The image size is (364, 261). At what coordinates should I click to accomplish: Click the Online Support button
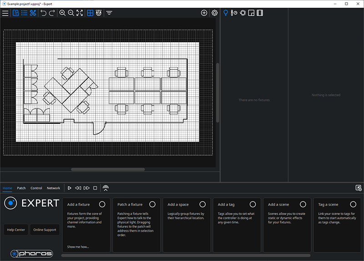click(x=45, y=230)
